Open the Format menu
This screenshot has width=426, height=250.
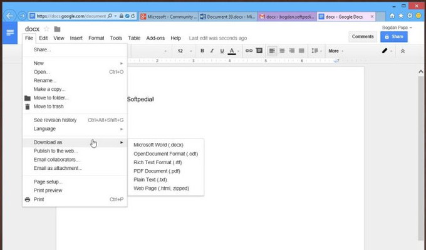(96, 38)
